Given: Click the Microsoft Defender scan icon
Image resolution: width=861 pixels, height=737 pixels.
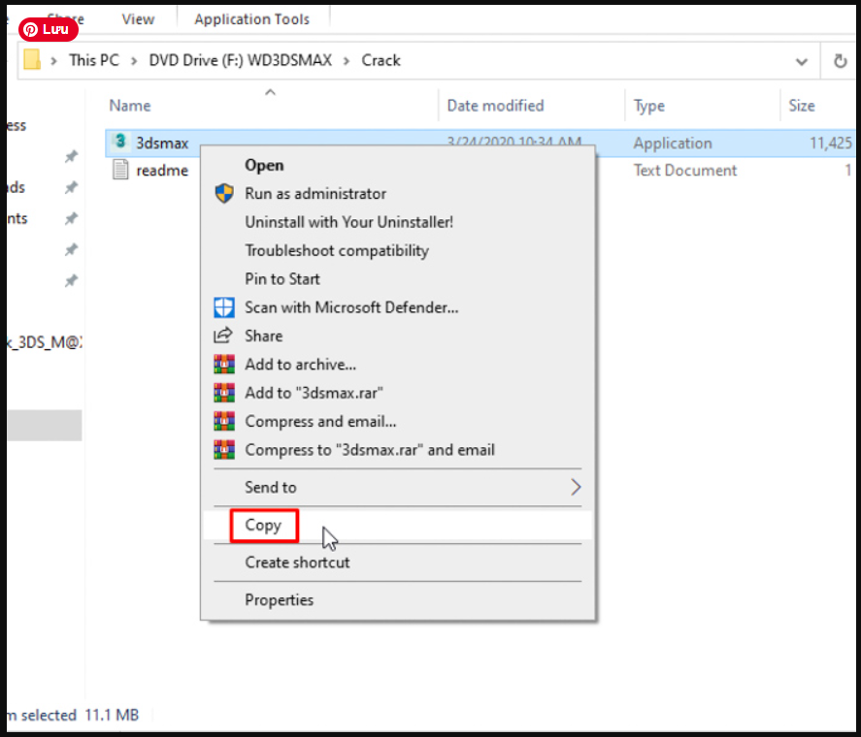Looking at the screenshot, I should click(224, 307).
